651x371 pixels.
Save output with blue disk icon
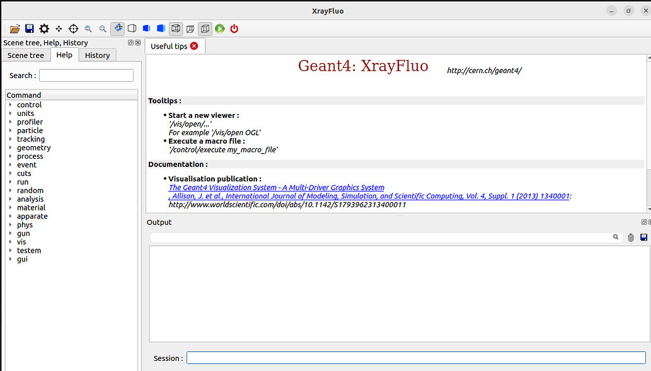click(x=643, y=237)
